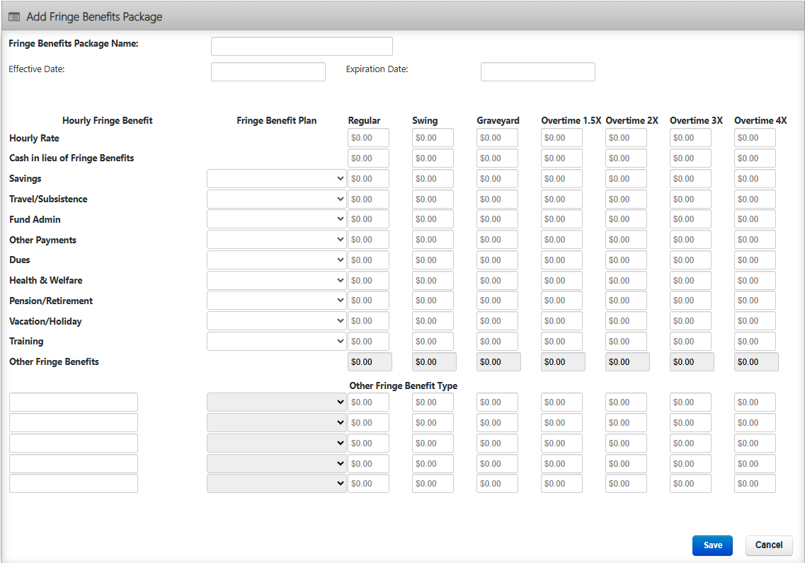Image resolution: width=805 pixels, height=563 pixels.
Task: Open the Savings fringe benefit plan dropdown
Action: pyautogui.click(x=276, y=179)
